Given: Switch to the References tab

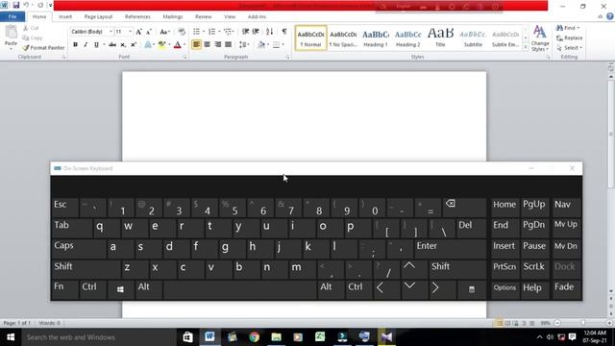Looking at the screenshot, I should tap(137, 17).
